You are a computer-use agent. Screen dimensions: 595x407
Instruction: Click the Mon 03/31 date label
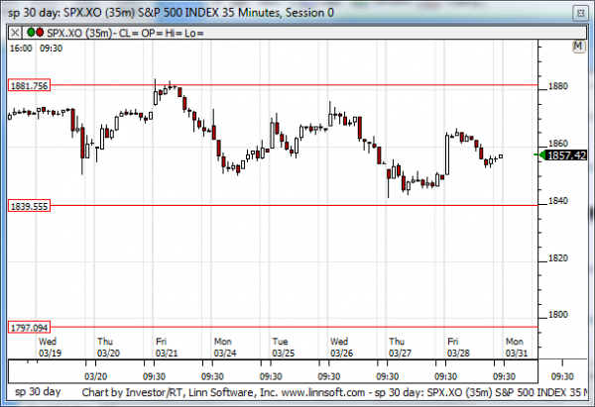point(515,347)
